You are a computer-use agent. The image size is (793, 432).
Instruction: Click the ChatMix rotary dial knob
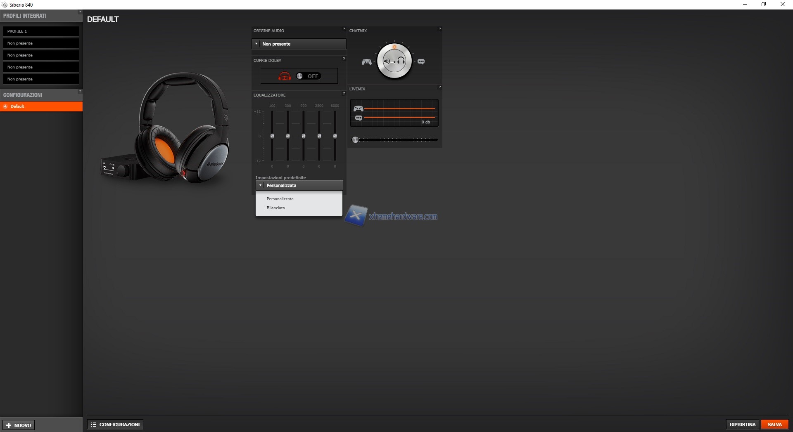click(394, 61)
